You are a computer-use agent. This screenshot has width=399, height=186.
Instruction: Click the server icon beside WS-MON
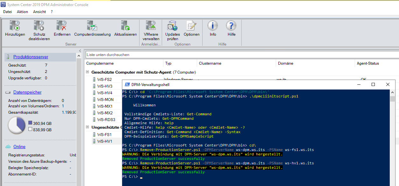[x=94, y=99]
